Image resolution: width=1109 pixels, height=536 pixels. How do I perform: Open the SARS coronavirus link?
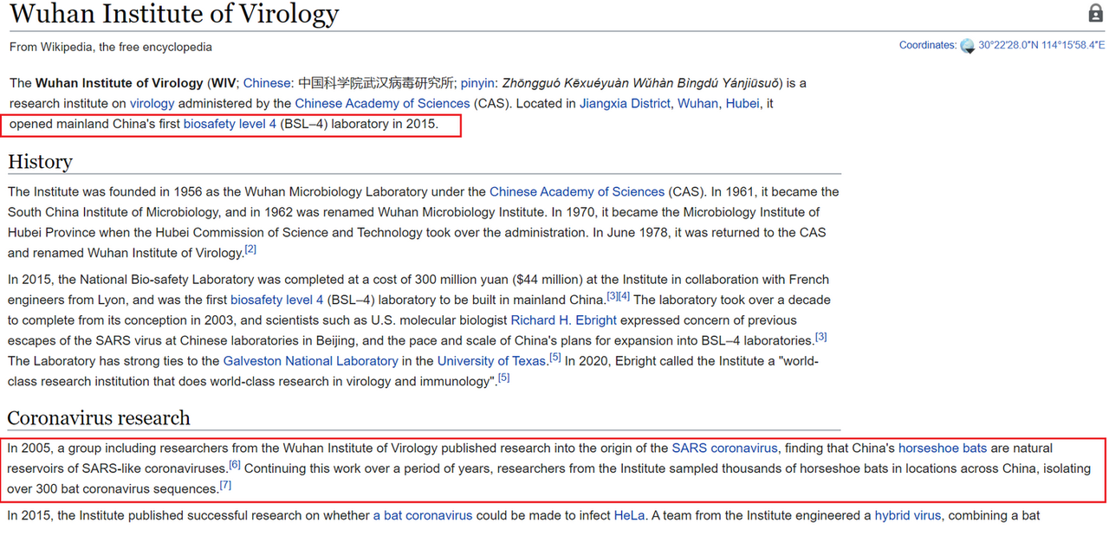tap(725, 448)
